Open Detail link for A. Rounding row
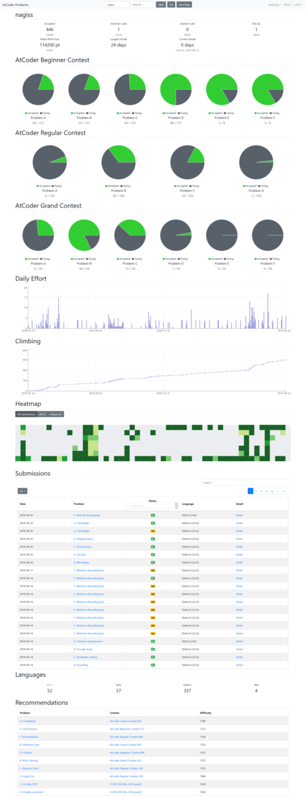The image size is (306, 796). [239, 665]
